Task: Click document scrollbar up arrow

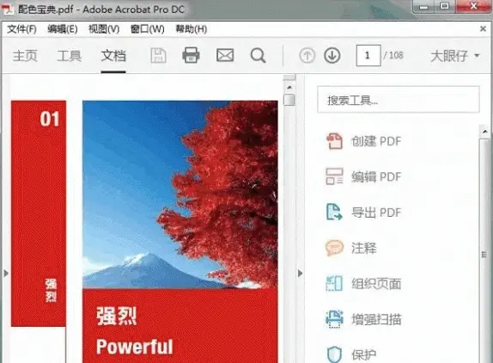Action: [x=289, y=87]
